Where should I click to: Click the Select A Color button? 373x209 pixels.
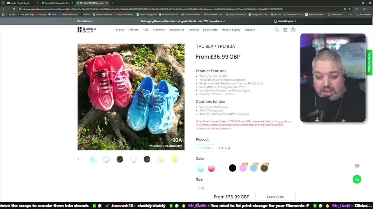point(275,197)
